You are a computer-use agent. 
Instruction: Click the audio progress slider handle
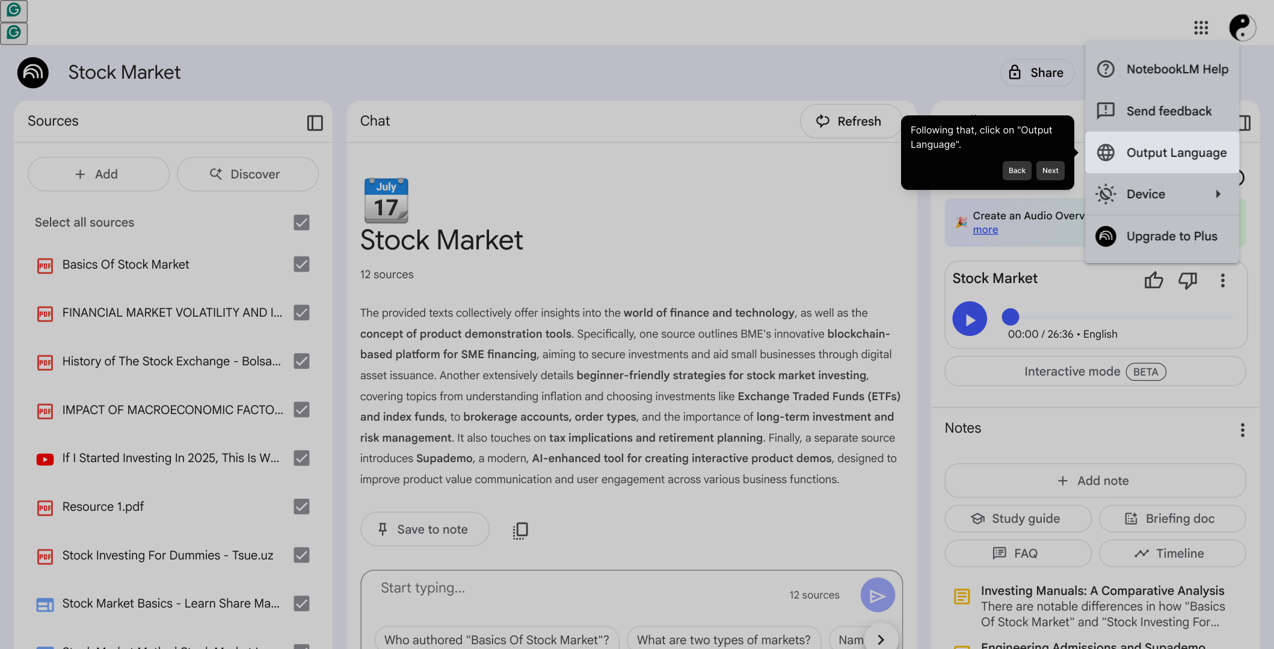pyautogui.click(x=1011, y=316)
